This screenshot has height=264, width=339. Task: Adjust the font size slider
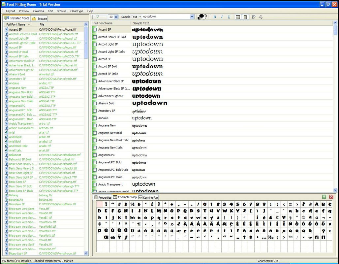tap(101, 16)
